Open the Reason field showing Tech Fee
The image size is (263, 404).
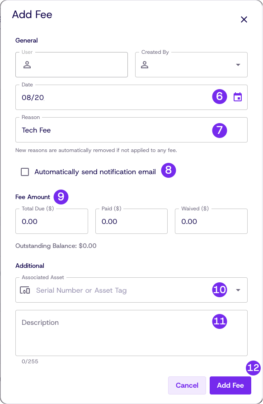[x=131, y=130]
